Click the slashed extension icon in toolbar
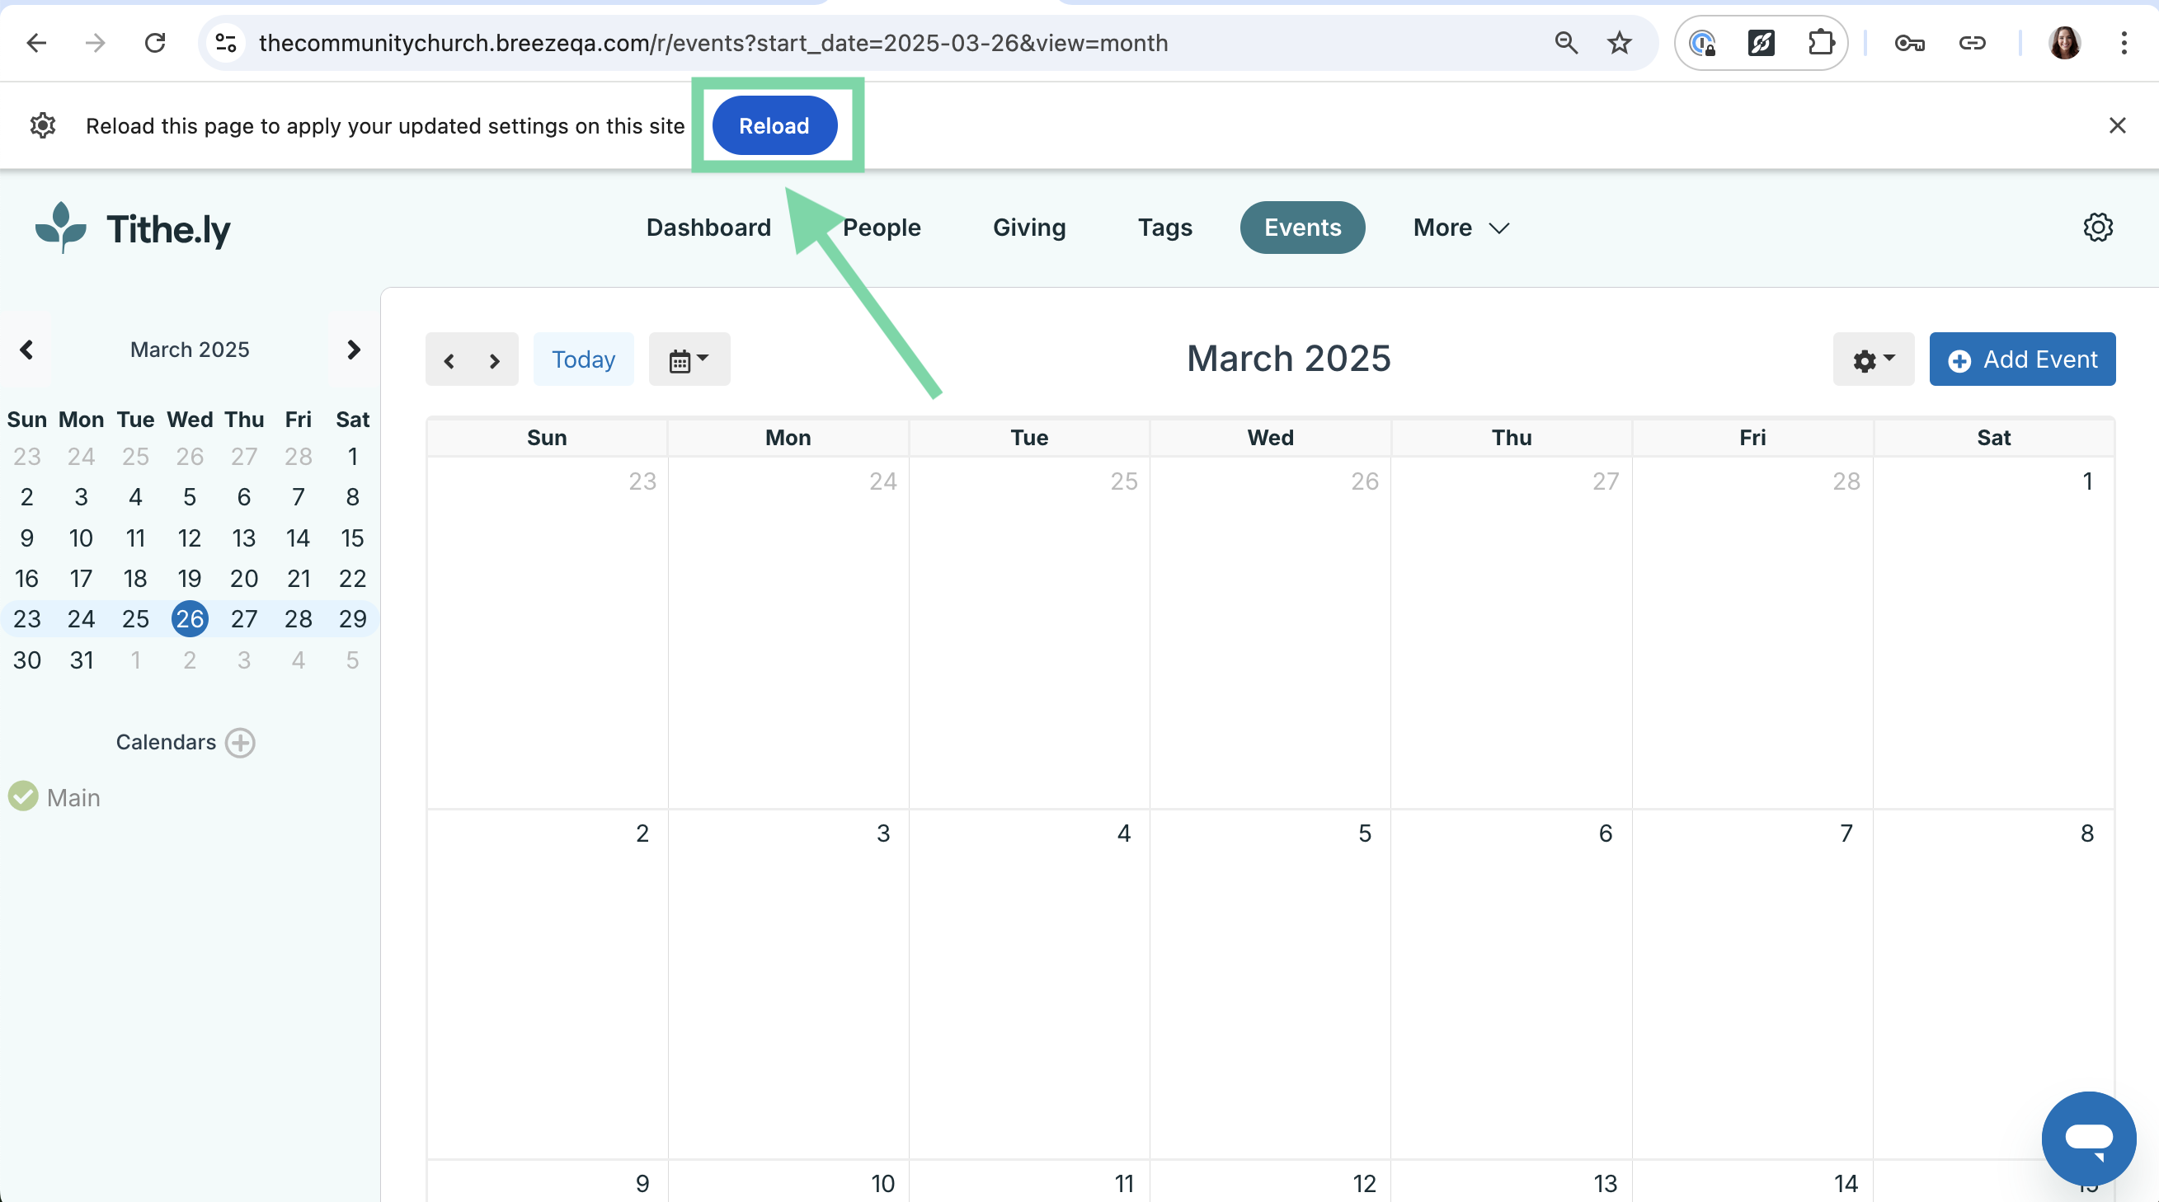Viewport: 2159px width, 1202px height. [x=1761, y=43]
